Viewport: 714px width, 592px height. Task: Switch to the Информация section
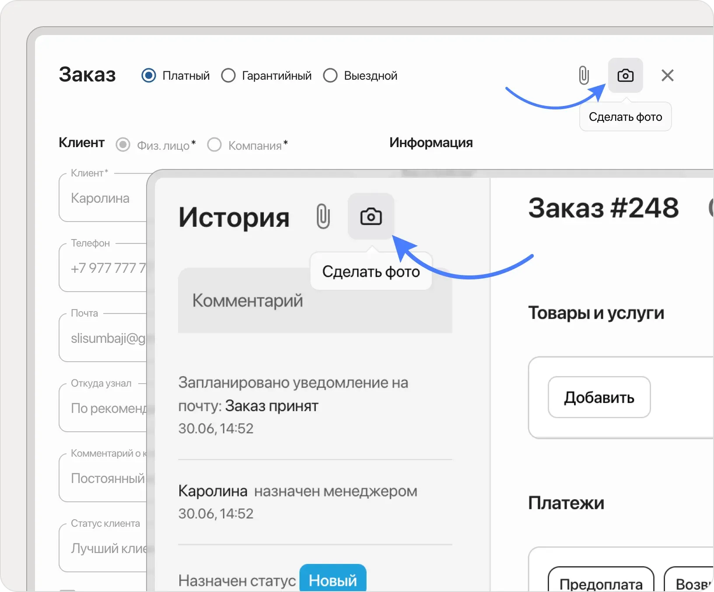[430, 142]
